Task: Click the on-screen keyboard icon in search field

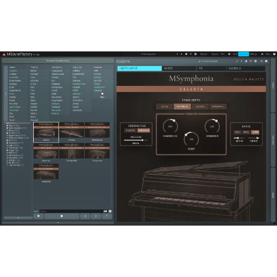Action: click(x=105, y=211)
